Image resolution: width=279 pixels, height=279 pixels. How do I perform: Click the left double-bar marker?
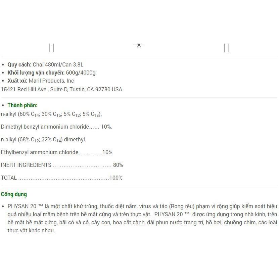[51, 48]
